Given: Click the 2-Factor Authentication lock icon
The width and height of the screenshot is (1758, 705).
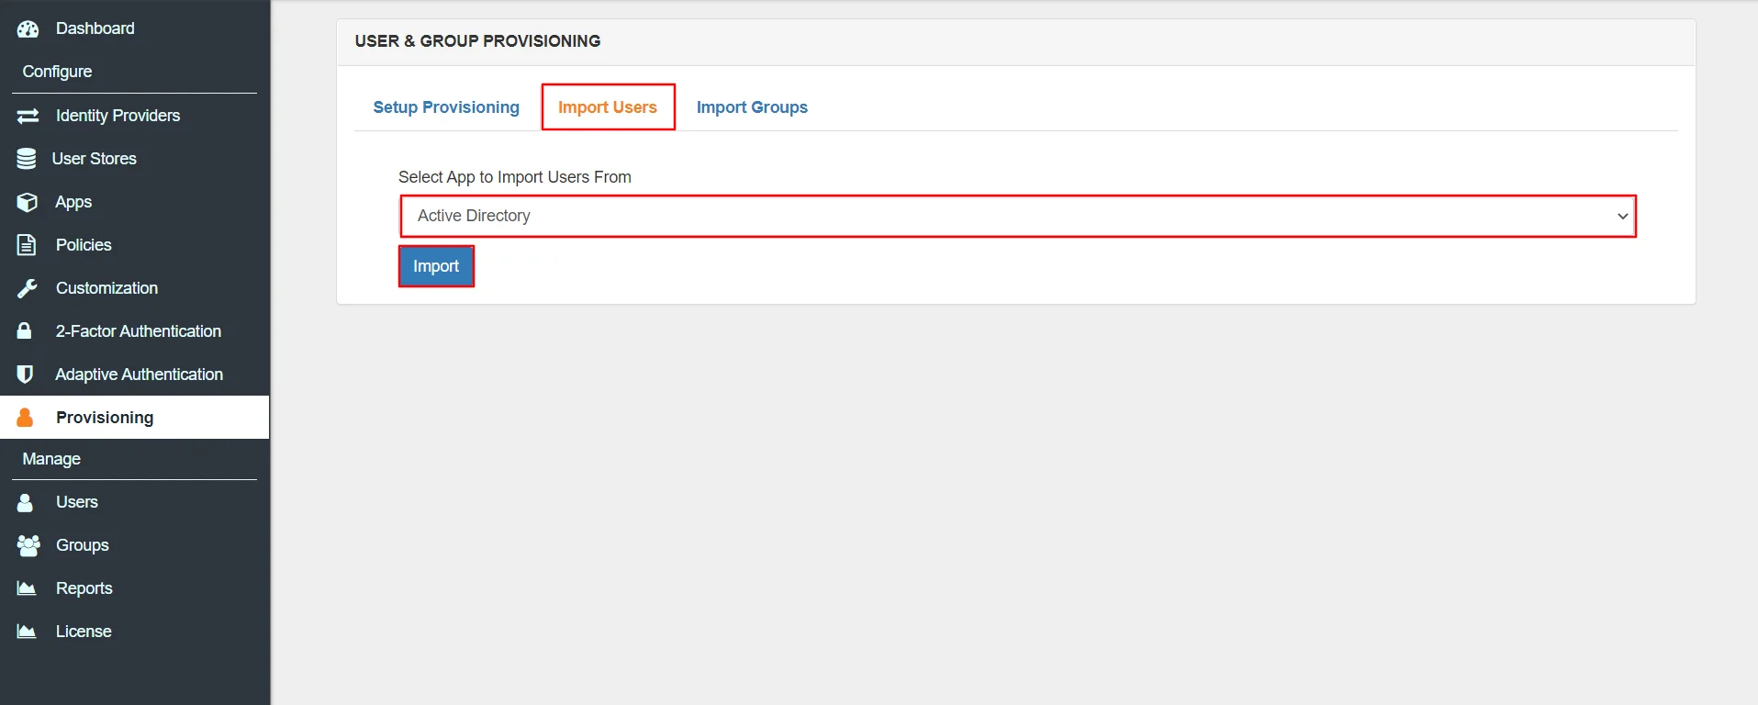Looking at the screenshot, I should [x=25, y=330].
